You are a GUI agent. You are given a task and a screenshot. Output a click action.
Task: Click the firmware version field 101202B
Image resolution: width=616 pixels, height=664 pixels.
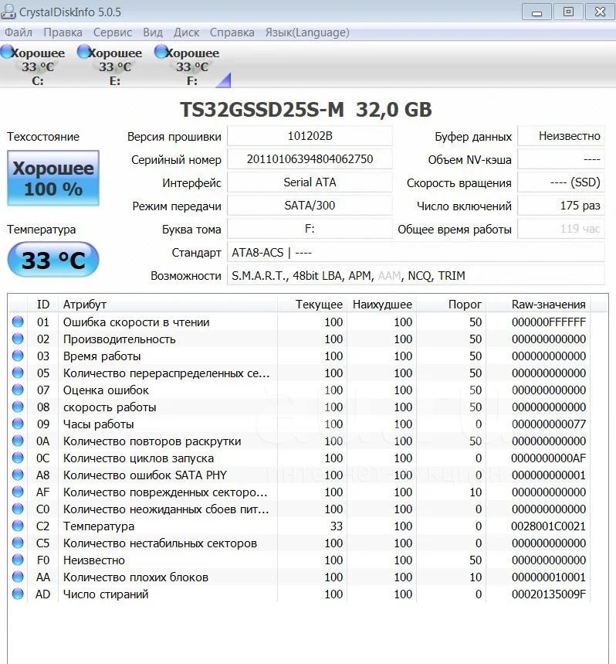310,136
